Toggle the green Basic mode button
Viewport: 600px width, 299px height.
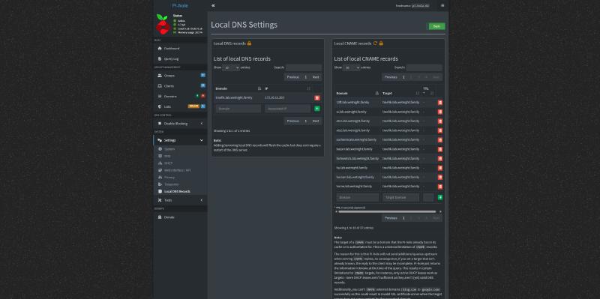point(436,26)
